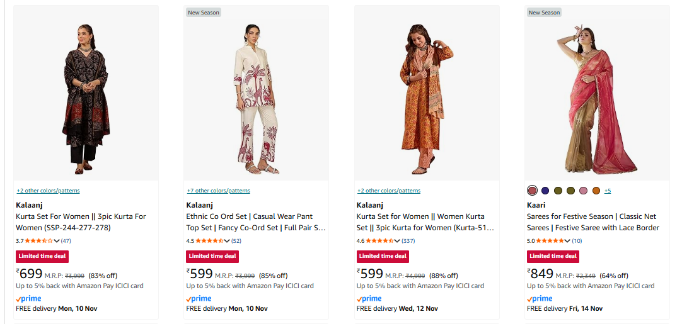This screenshot has width=682, height=324.
Task: Show the +5 more saree colors
Action: 608,191
